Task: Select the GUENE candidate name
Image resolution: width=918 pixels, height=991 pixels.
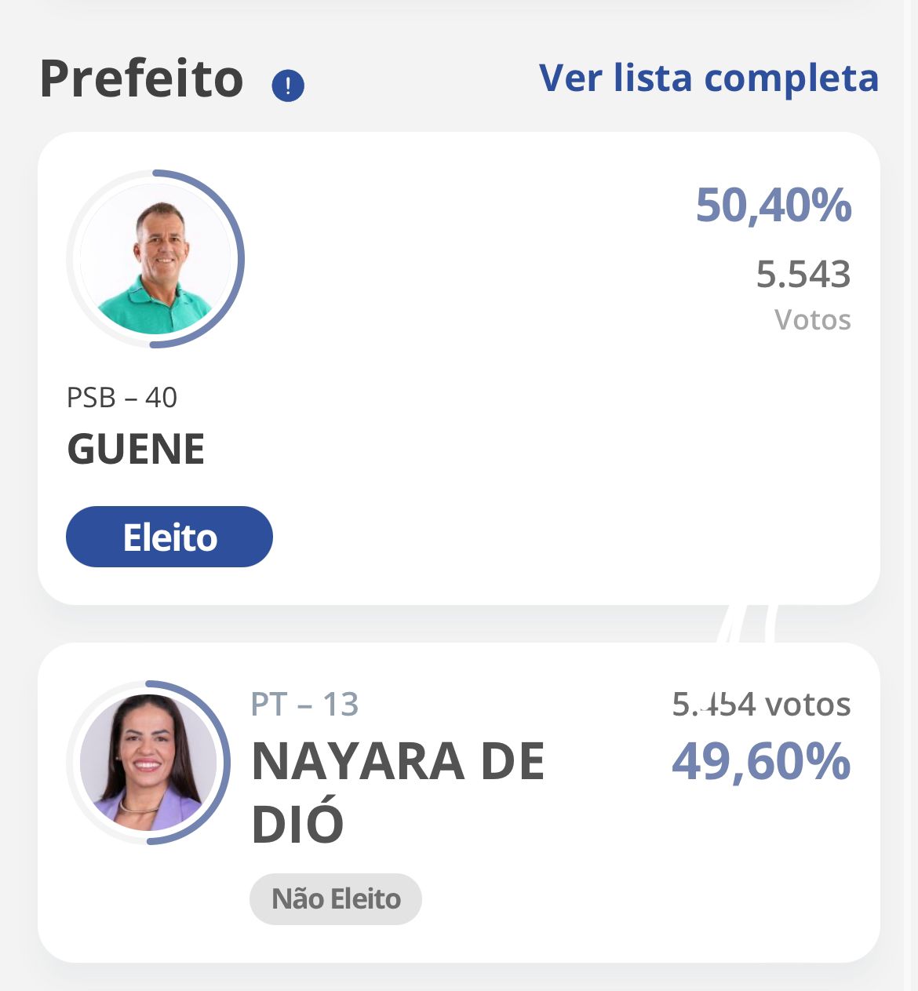Action: click(x=136, y=449)
